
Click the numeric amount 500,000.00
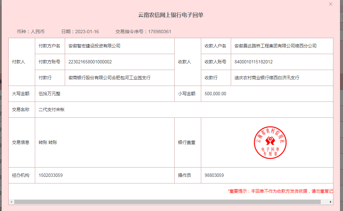tap(215, 94)
